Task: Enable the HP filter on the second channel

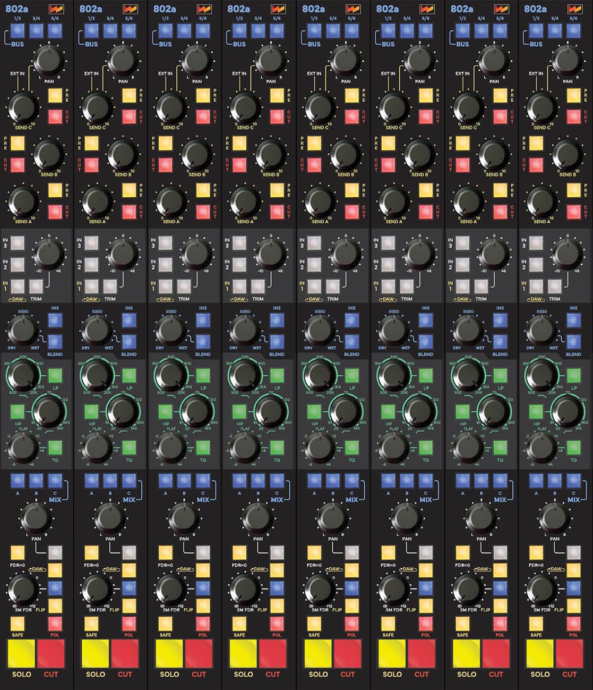Action: pyautogui.click(x=92, y=411)
